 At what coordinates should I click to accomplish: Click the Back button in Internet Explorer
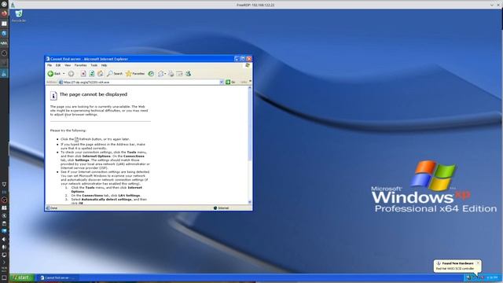pos(54,73)
